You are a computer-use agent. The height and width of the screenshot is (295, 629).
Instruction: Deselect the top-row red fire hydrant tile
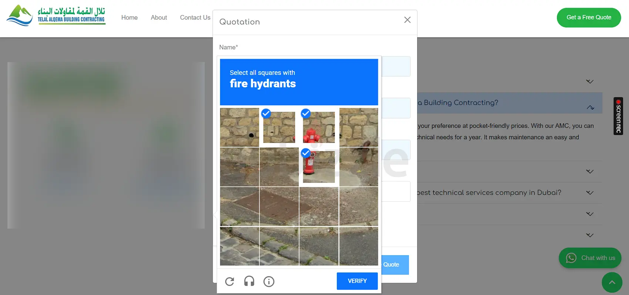[x=319, y=128]
